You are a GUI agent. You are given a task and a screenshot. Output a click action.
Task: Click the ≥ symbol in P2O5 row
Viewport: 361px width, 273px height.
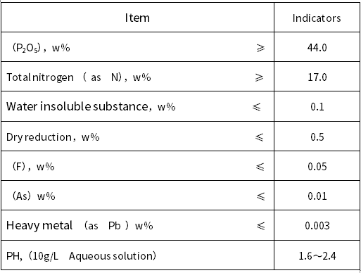point(260,48)
